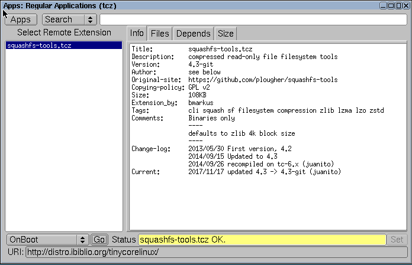The width and height of the screenshot is (412, 265).
Task: Show the Size tab
Action: pos(226,34)
